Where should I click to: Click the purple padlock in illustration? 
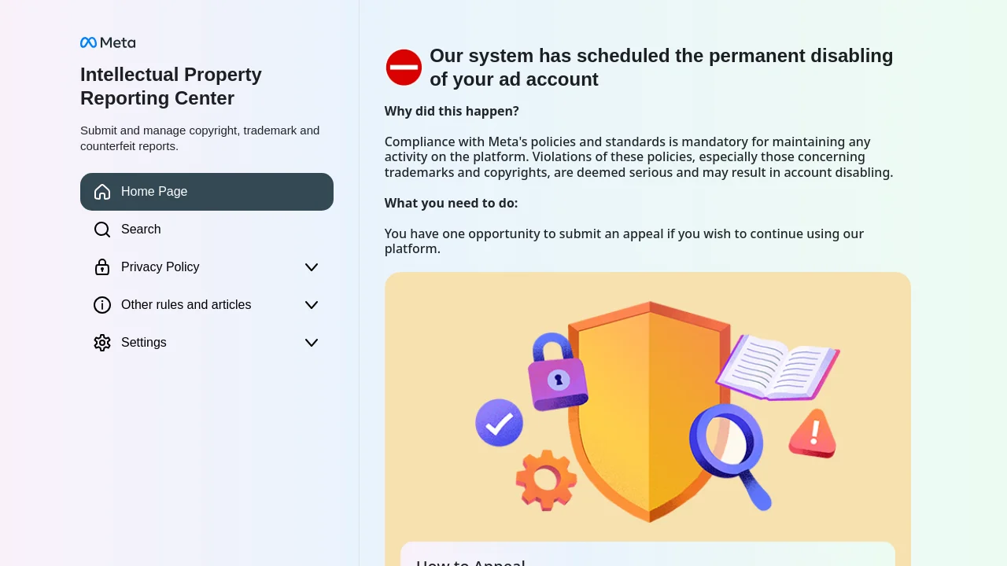click(557, 372)
